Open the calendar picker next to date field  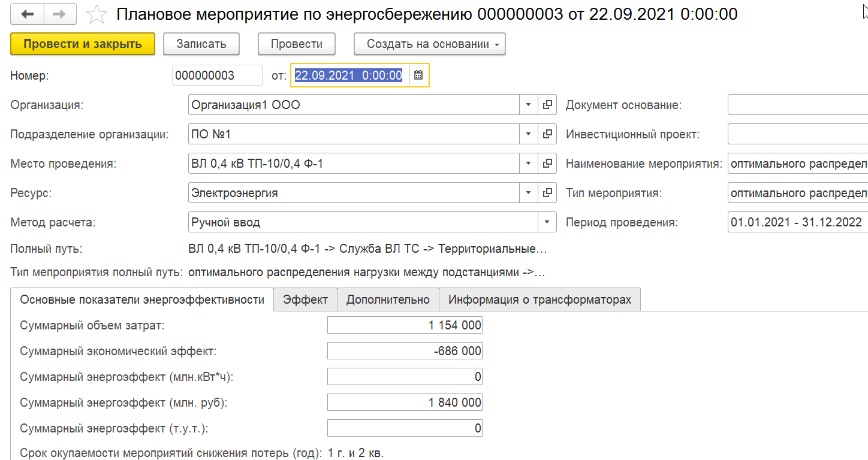418,75
